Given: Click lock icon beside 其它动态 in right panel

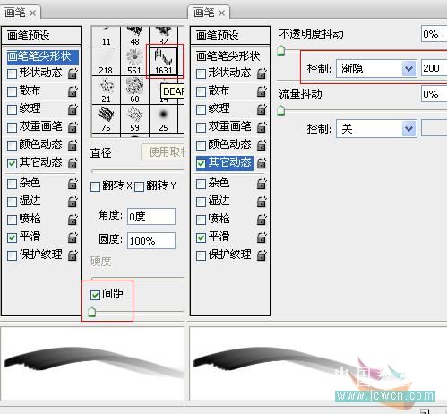Looking at the screenshot, I should (x=262, y=163).
